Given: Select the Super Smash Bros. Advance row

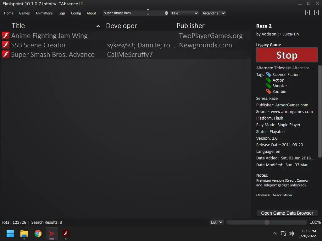Looking at the screenshot, I should tap(126, 54).
